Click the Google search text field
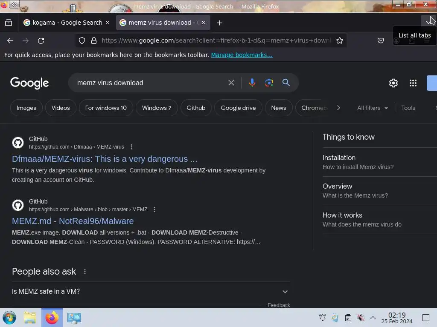This screenshot has height=327, width=437. pos(151,83)
